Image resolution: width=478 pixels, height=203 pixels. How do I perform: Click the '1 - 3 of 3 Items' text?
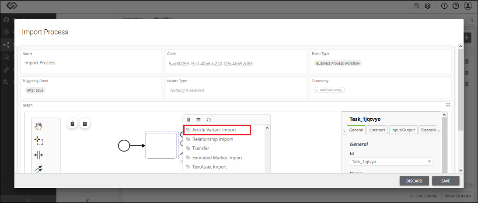(x=423, y=196)
